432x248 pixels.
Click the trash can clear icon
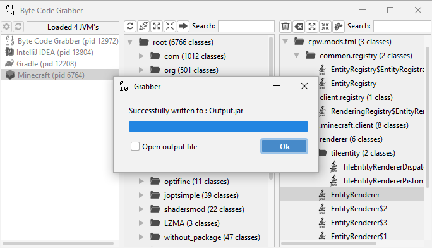pyautogui.click(x=285, y=26)
